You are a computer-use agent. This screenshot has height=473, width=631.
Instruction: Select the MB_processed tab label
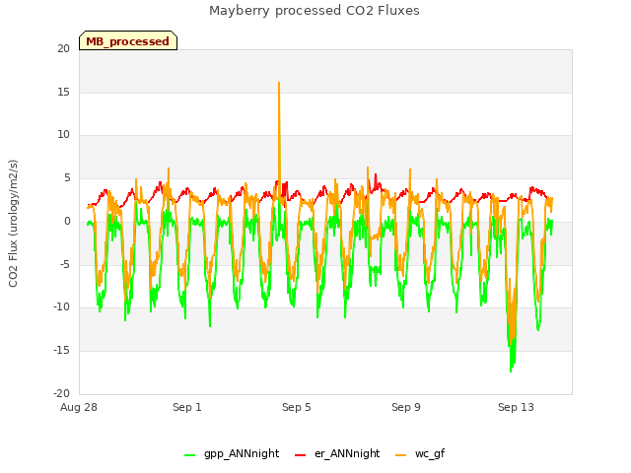[127, 41]
